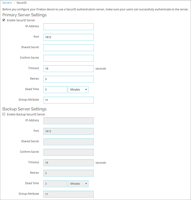Click the primary Port field
This screenshot has width=191, height=200.
coord(69,37)
